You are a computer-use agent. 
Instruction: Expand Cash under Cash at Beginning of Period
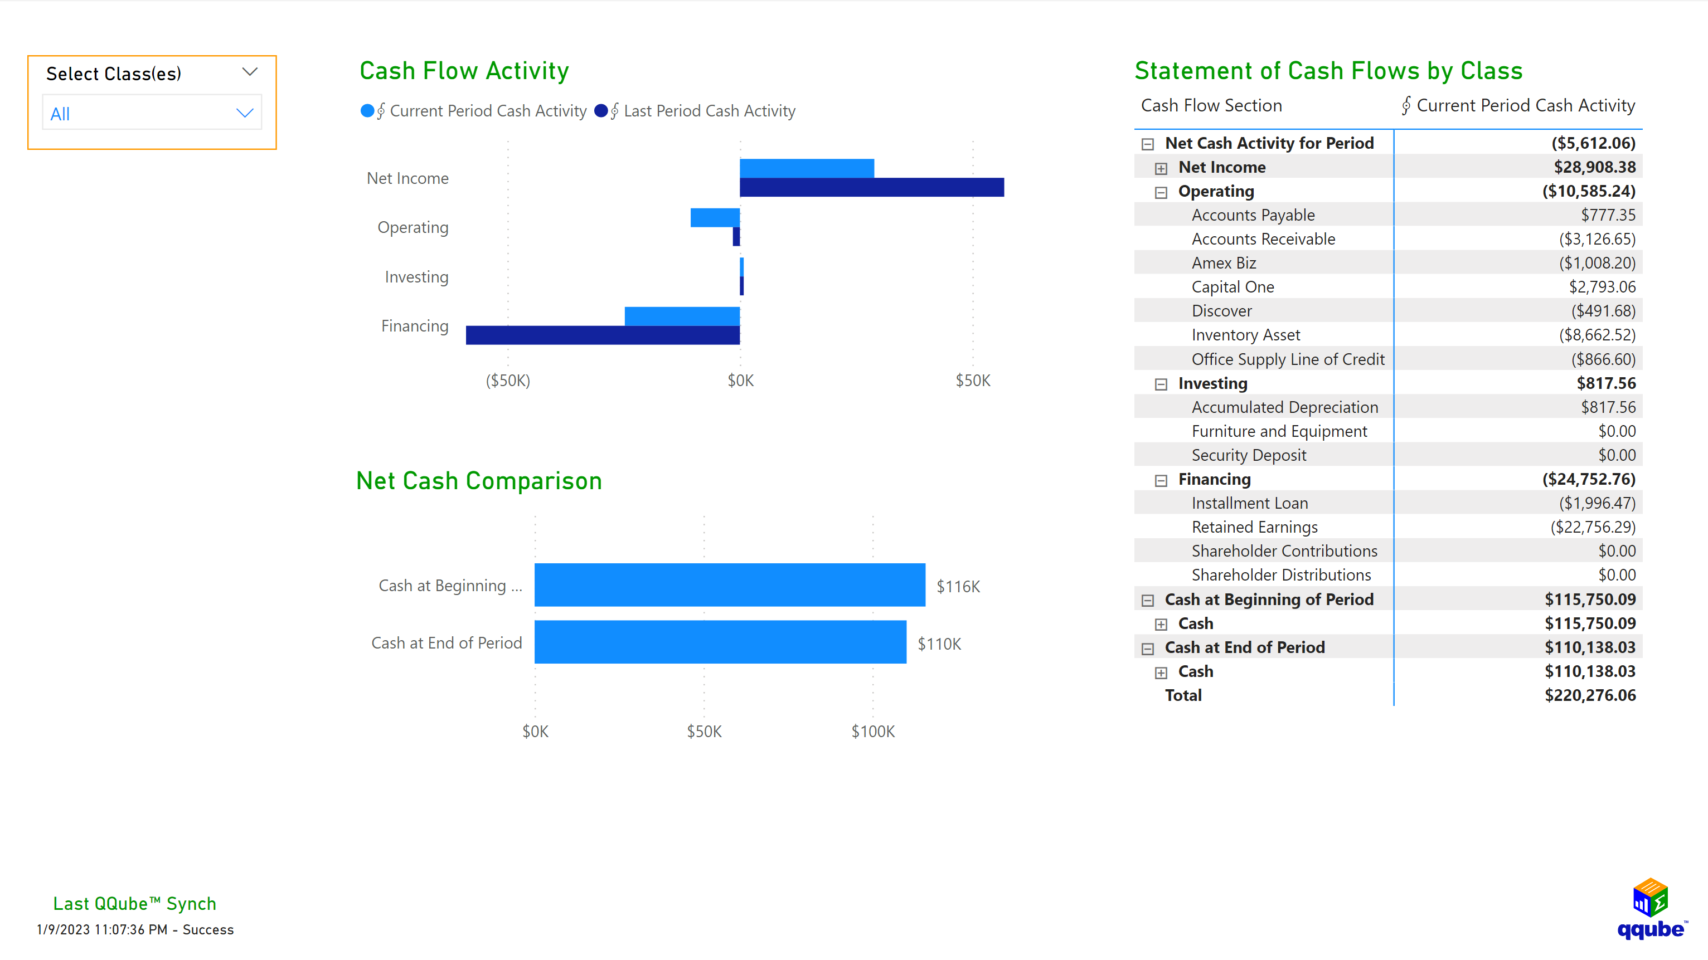coord(1161,623)
